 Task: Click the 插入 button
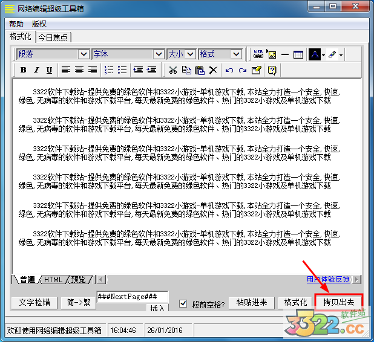(x=157, y=308)
